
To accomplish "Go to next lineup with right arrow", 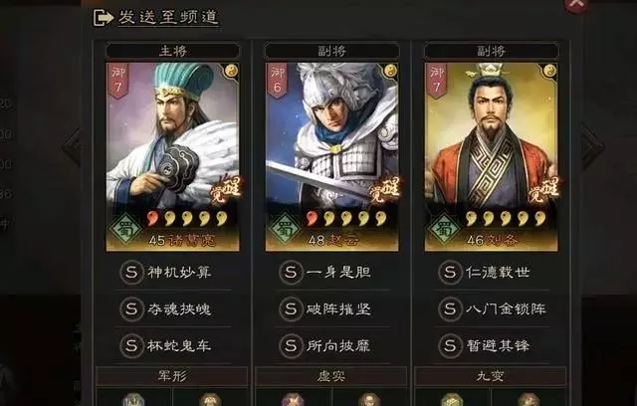I will pos(592,147).
